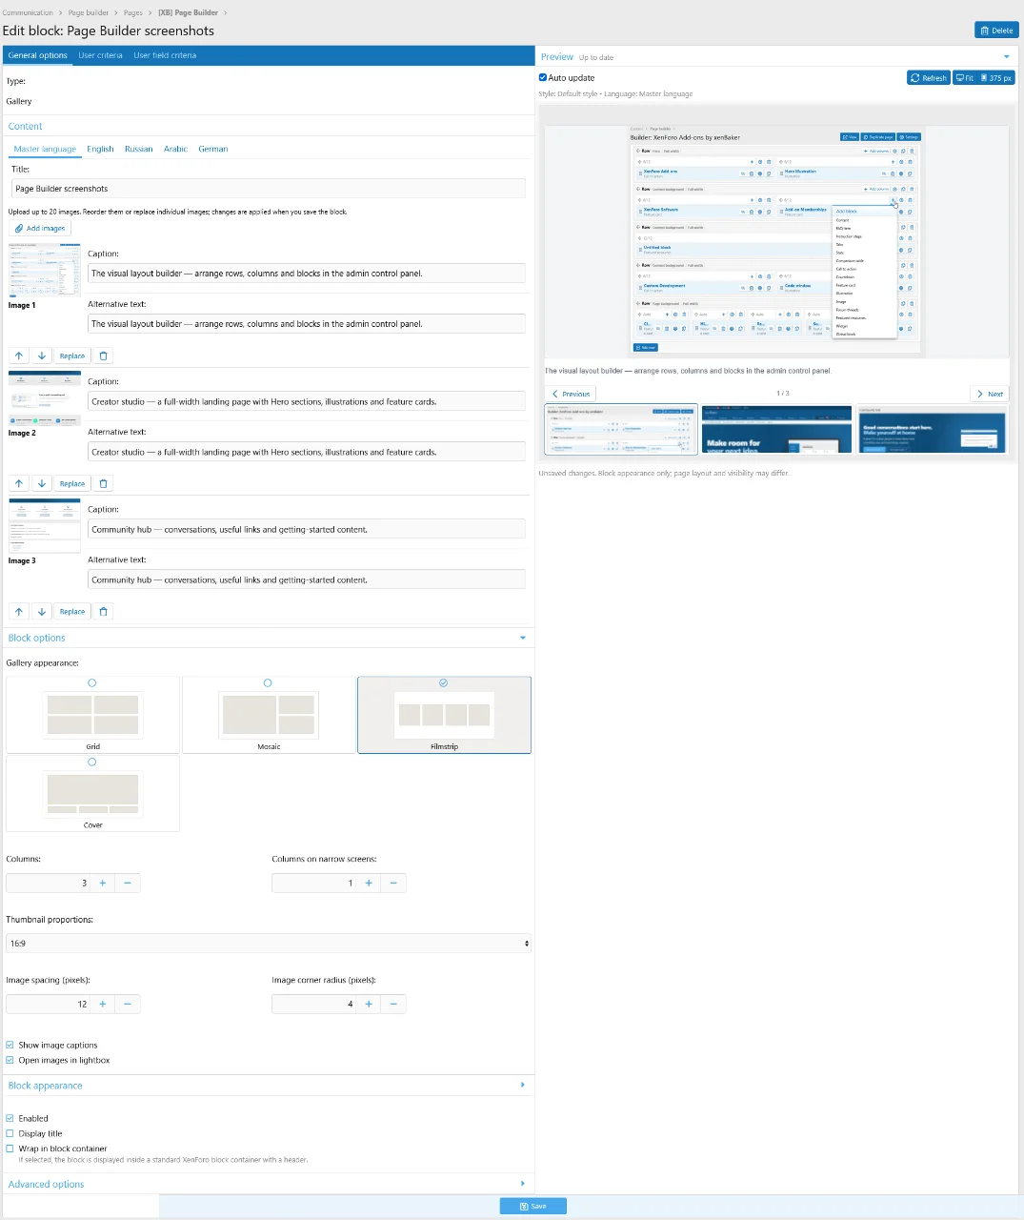This screenshot has width=1024, height=1220.
Task: Move Image 1 up with arrow icon
Action: point(19,356)
